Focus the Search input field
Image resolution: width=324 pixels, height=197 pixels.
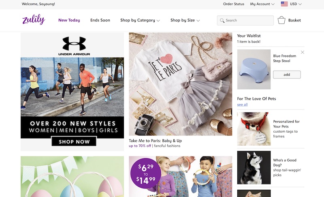(x=245, y=20)
